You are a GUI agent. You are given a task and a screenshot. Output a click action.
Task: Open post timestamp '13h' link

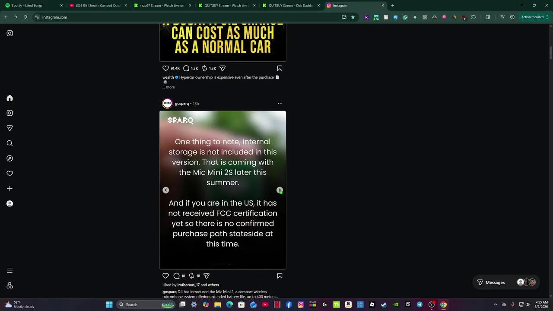(196, 104)
